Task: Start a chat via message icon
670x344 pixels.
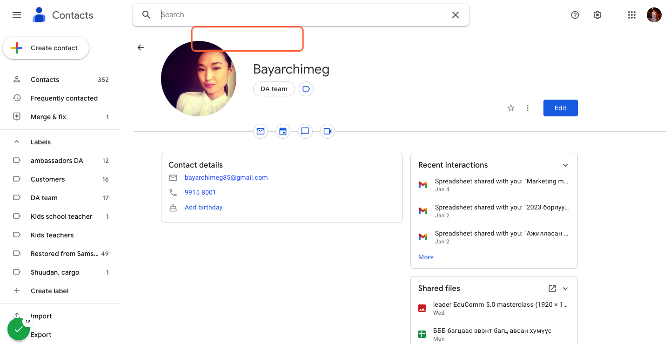Action: 305,131
